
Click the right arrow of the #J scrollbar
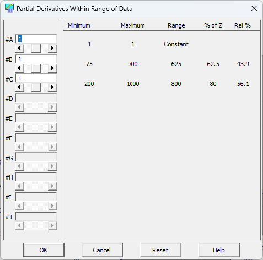[52, 225]
